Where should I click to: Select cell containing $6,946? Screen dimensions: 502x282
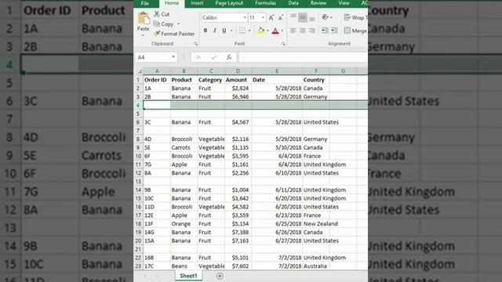[x=238, y=96]
